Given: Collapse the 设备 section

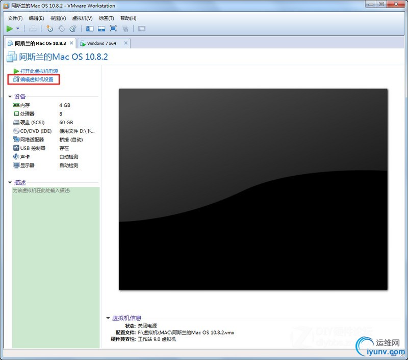Looking at the screenshot, I should click(10, 97).
